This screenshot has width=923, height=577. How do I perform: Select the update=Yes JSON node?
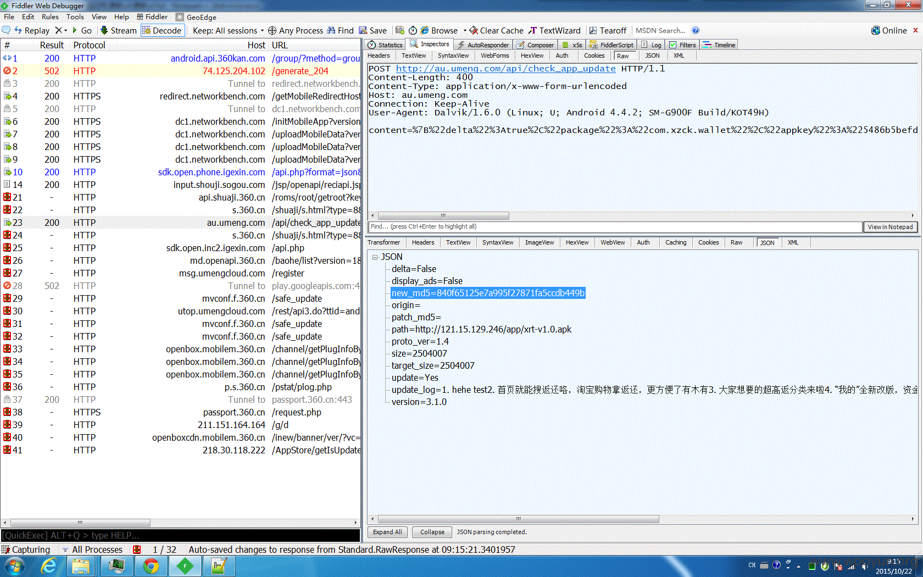[415, 378]
